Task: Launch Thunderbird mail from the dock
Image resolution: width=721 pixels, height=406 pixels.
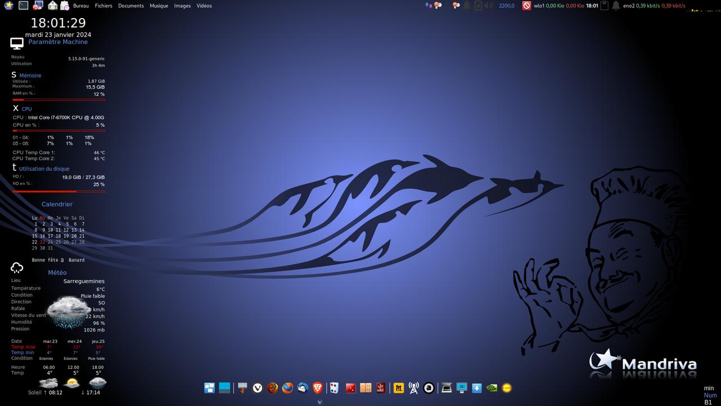Action: 303,388
